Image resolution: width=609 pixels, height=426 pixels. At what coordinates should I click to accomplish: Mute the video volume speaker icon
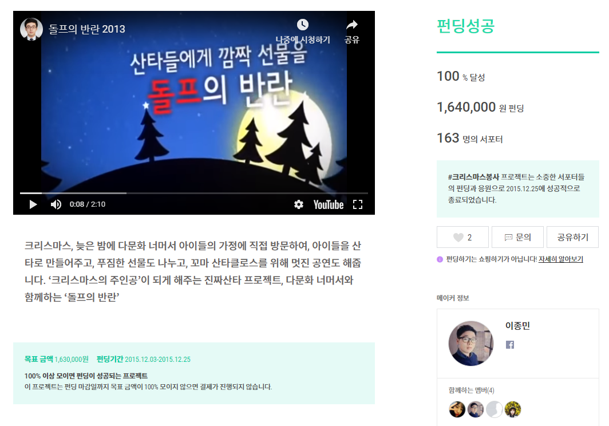click(x=56, y=204)
